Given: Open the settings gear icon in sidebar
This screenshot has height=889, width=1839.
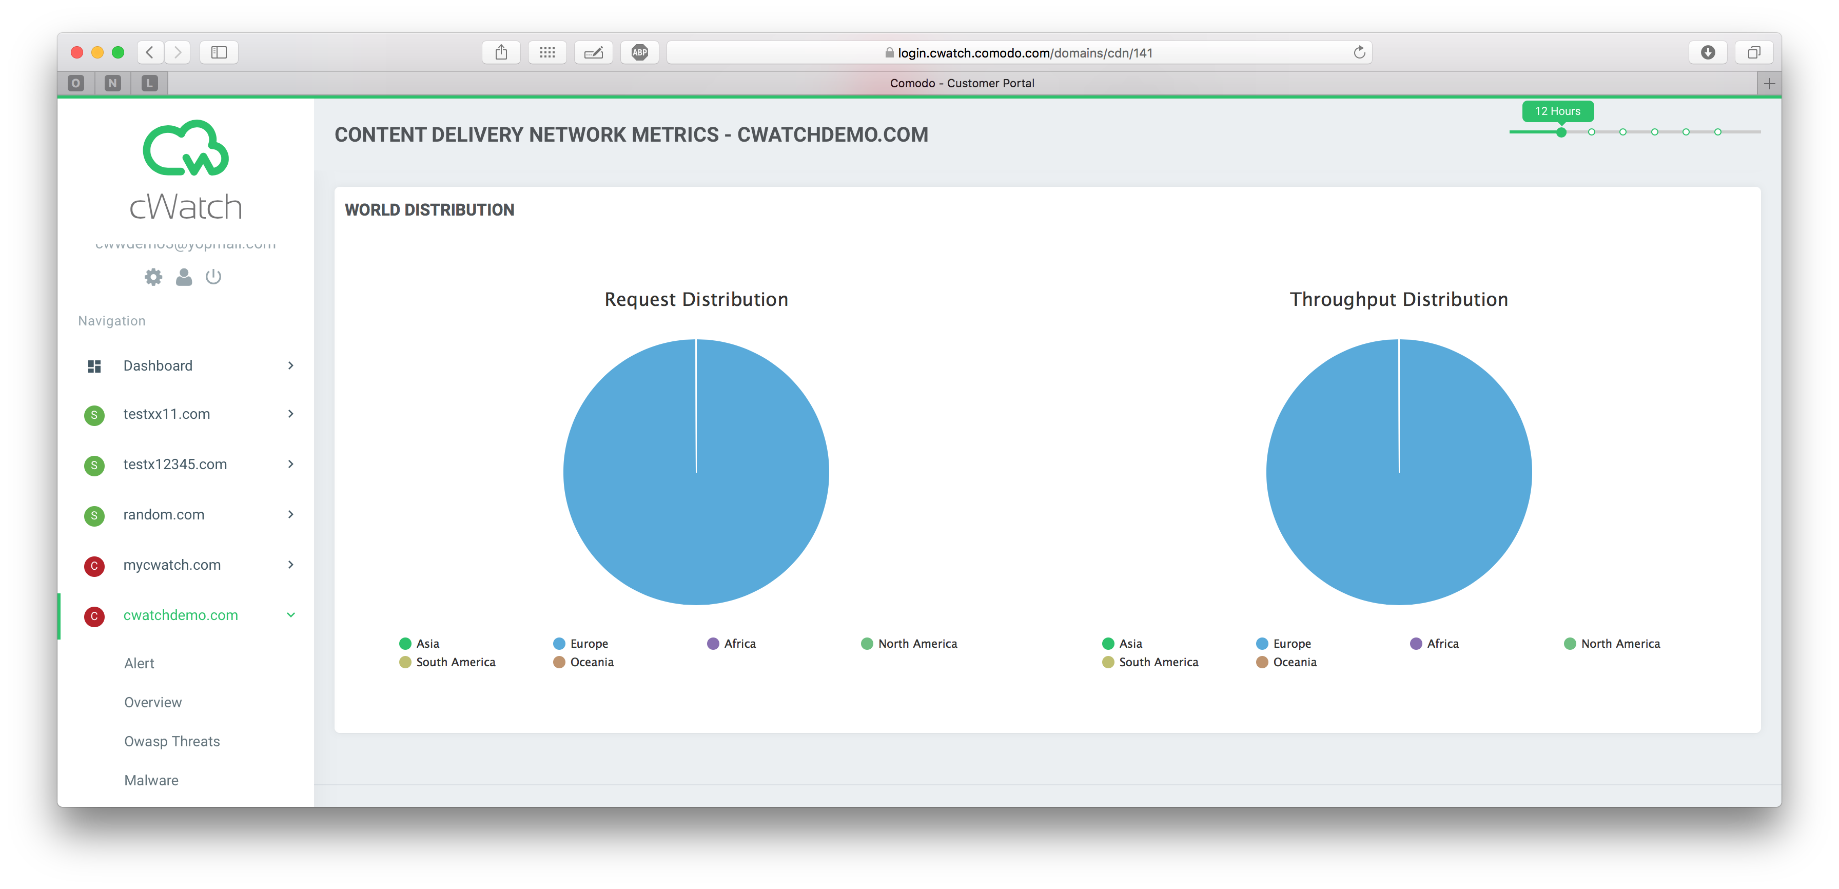Looking at the screenshot, I should [153, 276].
